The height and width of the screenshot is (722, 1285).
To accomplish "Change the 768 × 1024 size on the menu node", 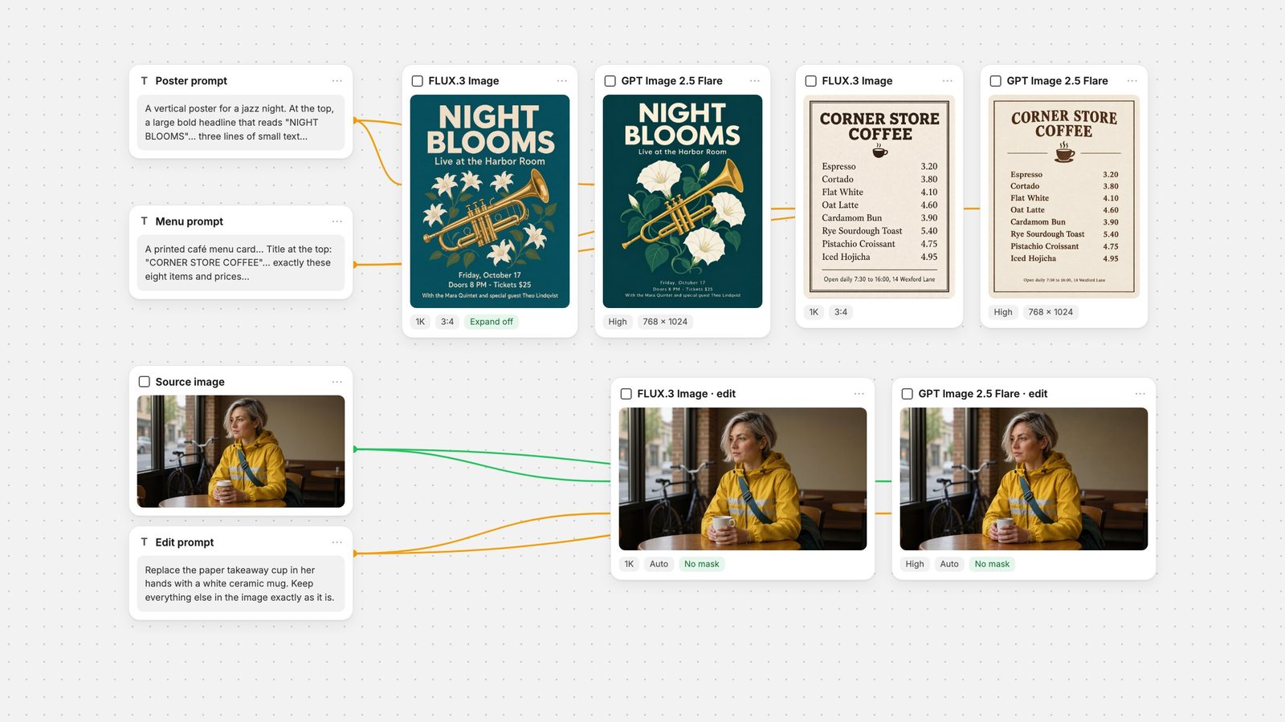I will coord(1050,312).
